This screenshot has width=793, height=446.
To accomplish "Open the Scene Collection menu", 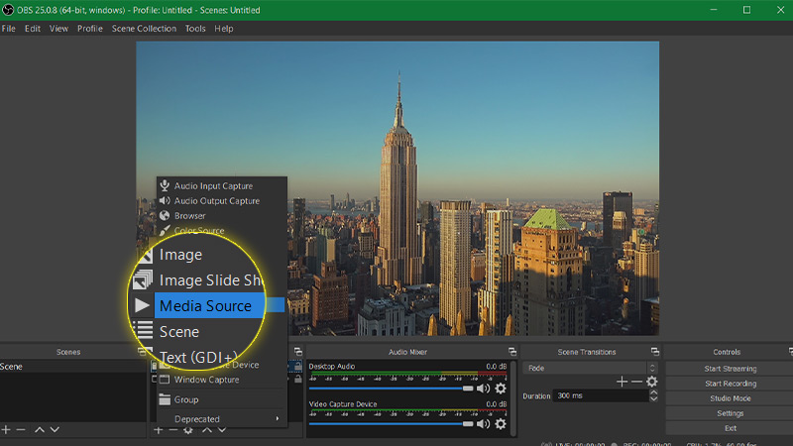I will tap(144, 29).
